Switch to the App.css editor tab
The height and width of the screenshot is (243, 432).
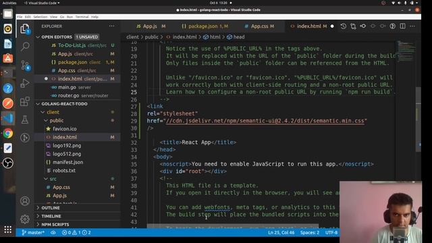tap(259, 26)
